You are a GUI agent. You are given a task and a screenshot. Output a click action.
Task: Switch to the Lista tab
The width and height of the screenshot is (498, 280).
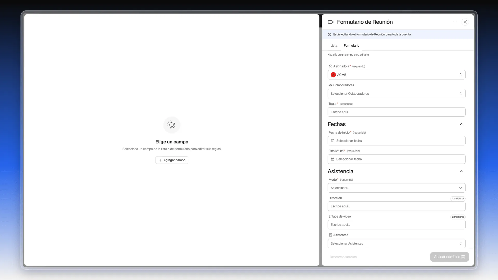click(334, 46)
